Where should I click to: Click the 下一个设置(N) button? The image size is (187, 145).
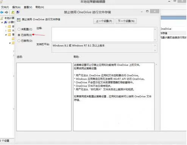(126, 21)
